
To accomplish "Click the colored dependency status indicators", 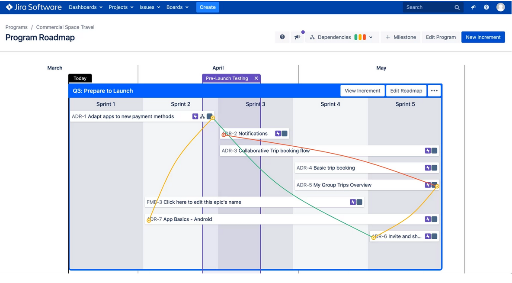I will click(360, 37).
